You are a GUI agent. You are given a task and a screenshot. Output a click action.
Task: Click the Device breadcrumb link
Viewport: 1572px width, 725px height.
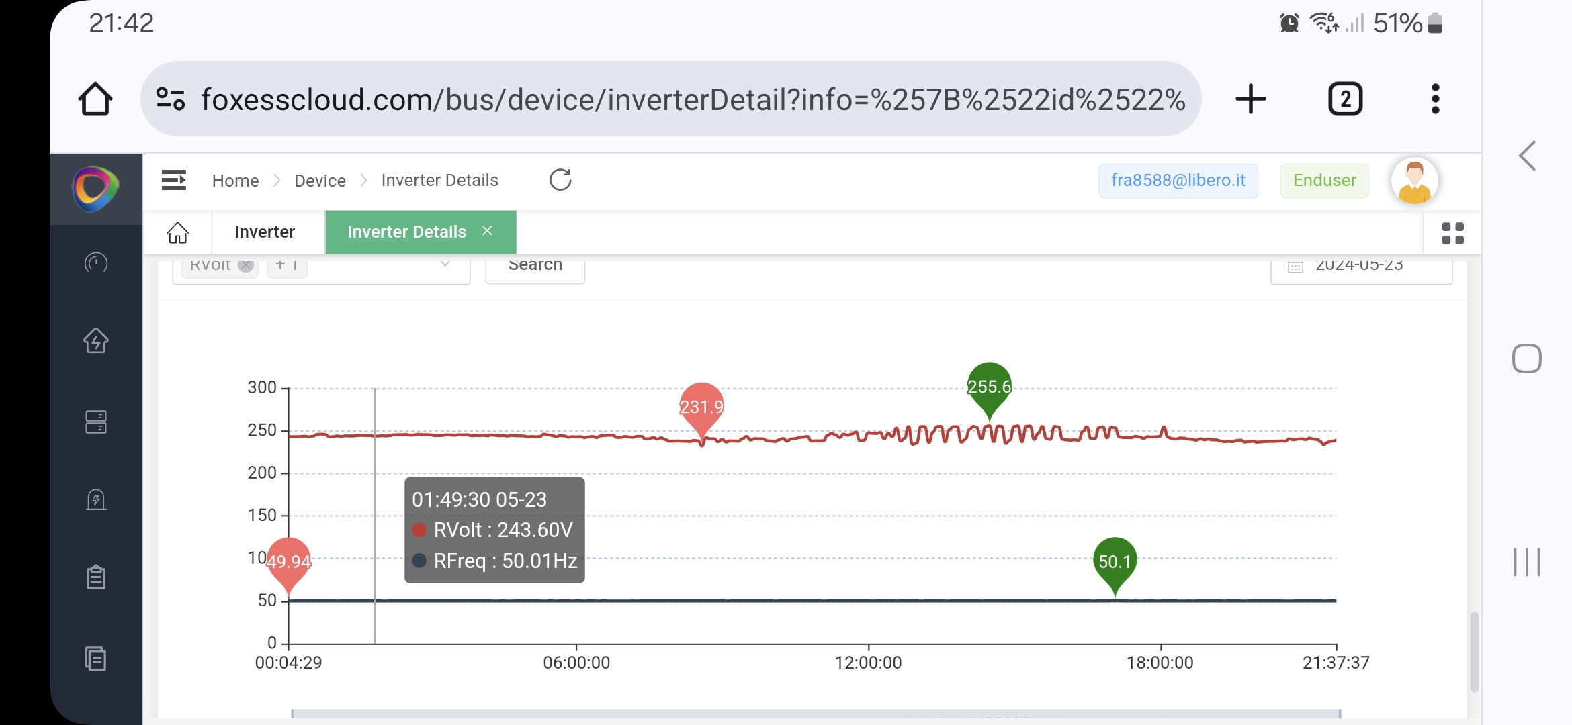tap(320, 181)
